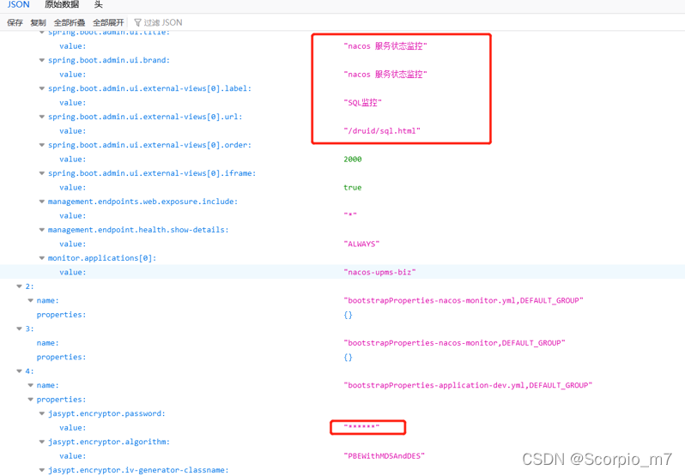Collapse array item 3 node

(19, 329)
